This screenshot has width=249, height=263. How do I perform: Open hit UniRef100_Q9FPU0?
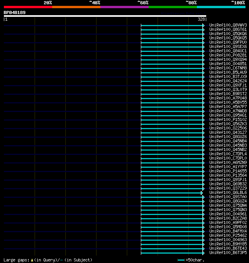pyautogui.click(x=228, y=42)
